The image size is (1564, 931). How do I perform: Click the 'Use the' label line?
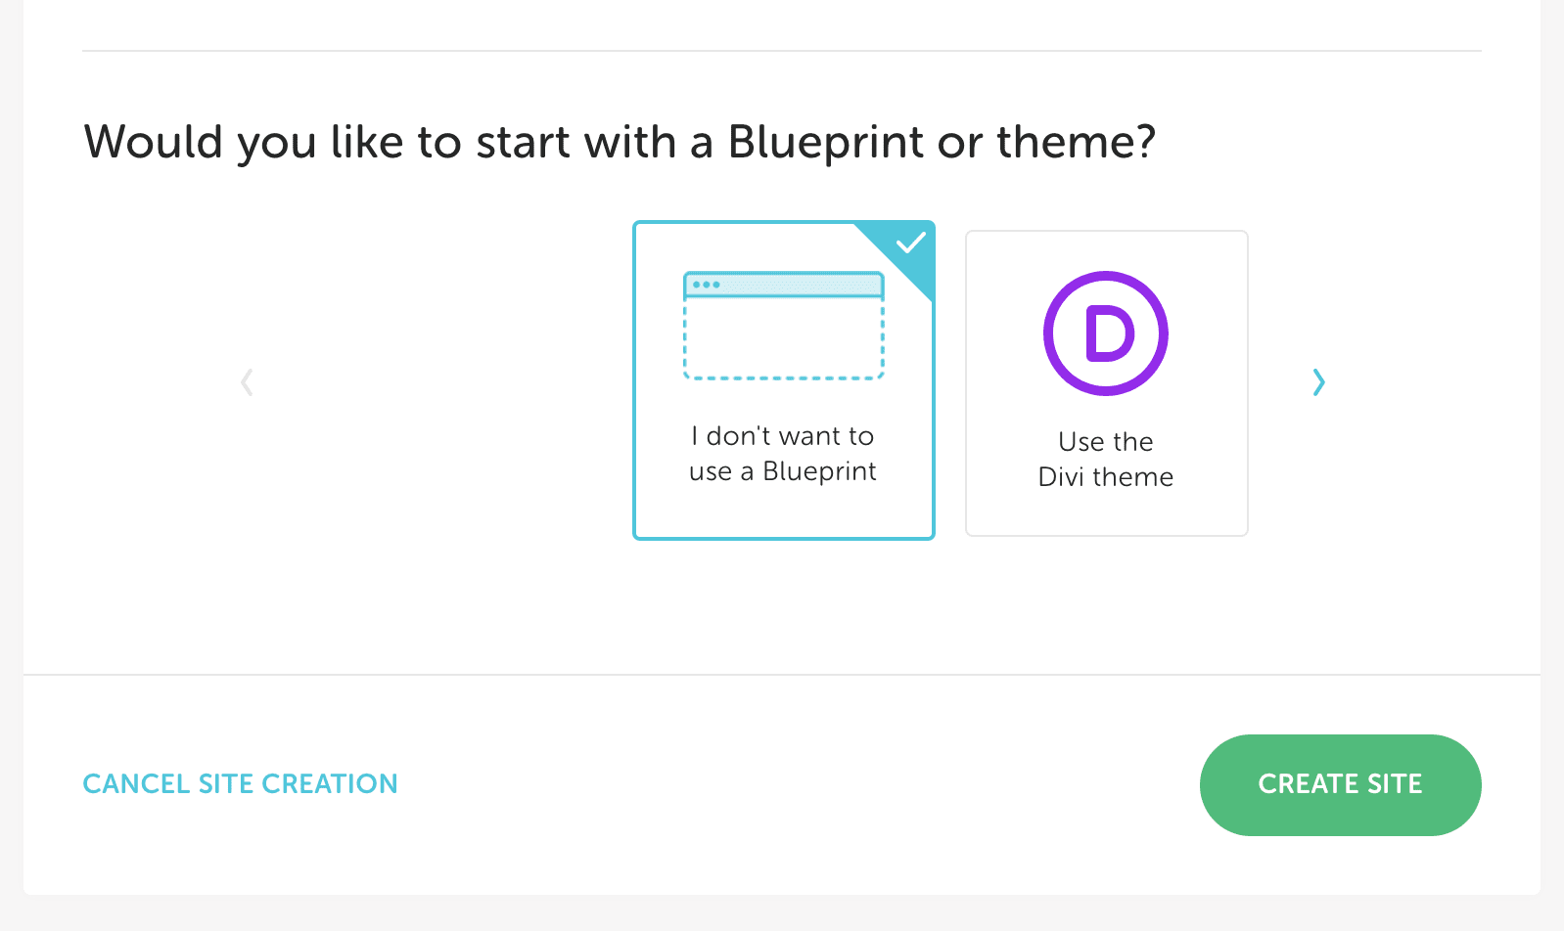coord(1106,442)
